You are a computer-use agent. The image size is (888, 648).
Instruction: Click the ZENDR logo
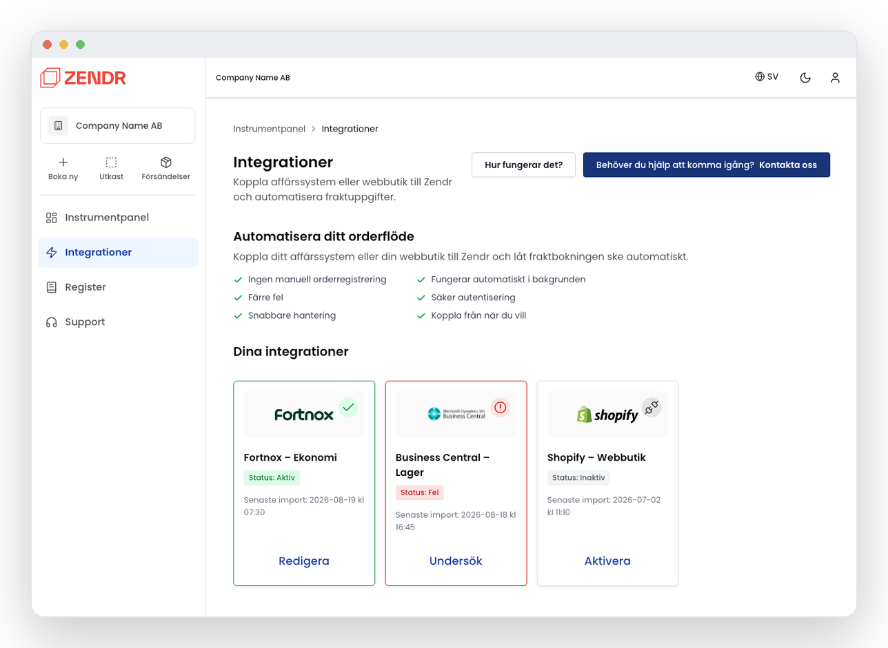coord(83,77)
